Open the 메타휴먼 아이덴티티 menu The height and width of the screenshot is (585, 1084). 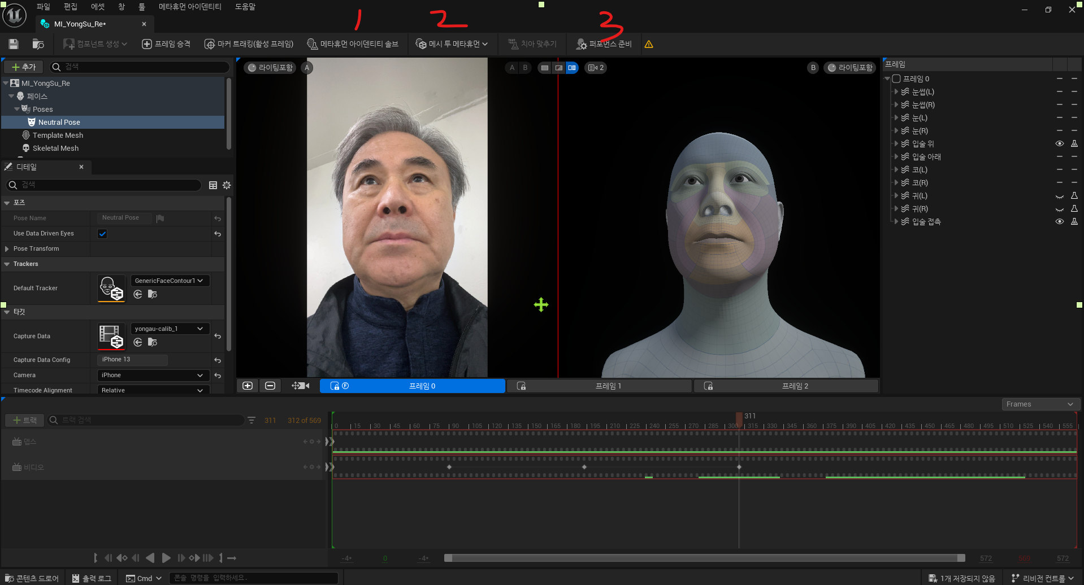[x=190, y=7]
